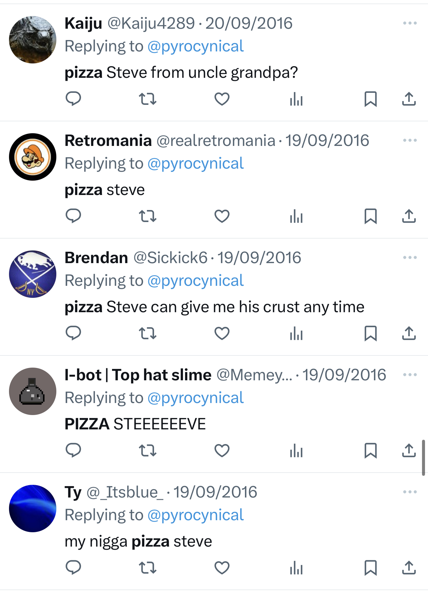Open more options for Retromania's tweet
428x593 pixels.
pyautogui.click(x=410, y=140)
